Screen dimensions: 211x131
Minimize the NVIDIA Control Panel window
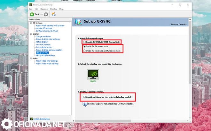click(x=172, y=5)
